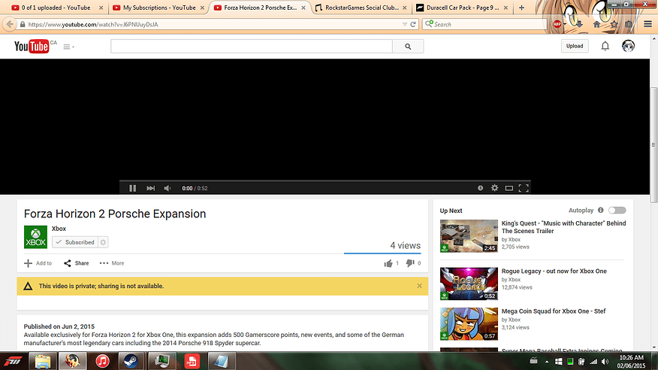Viewport: 658px width, 370px height.
Task: Toggle the Autoplay switch
Action: pyautogui.click(x=617, y=211)
